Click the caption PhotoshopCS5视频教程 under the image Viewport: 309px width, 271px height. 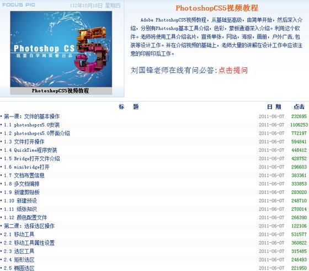(60, 91)
